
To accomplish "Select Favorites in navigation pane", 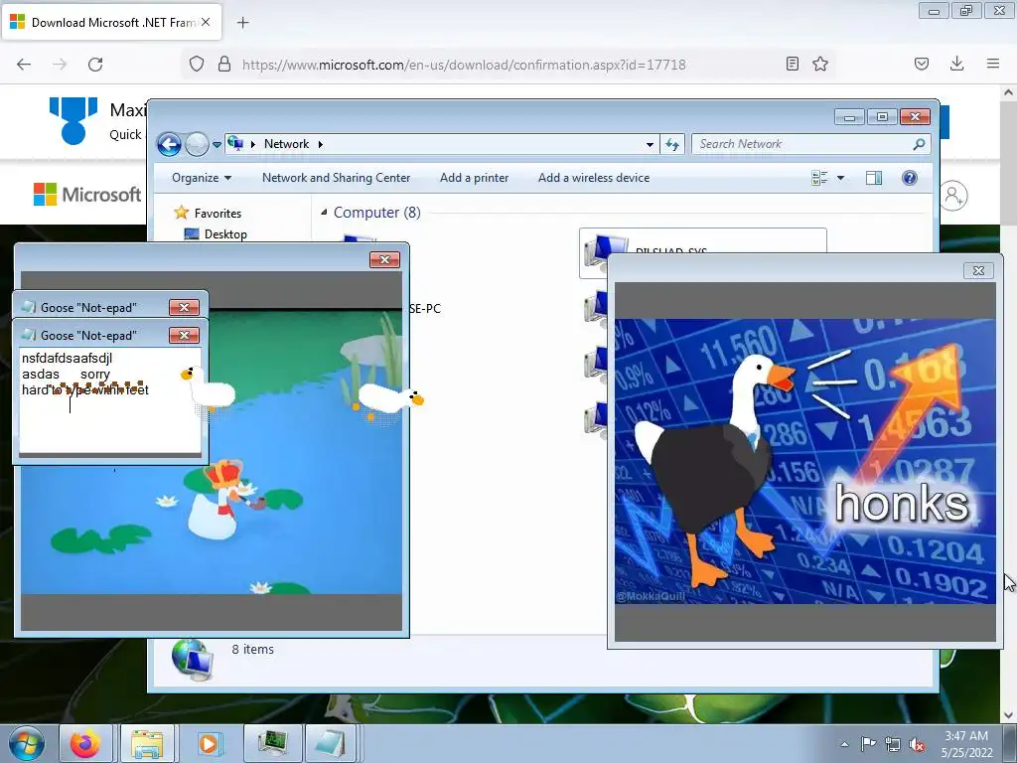I will pyautogui.click(x=218, y=213).
